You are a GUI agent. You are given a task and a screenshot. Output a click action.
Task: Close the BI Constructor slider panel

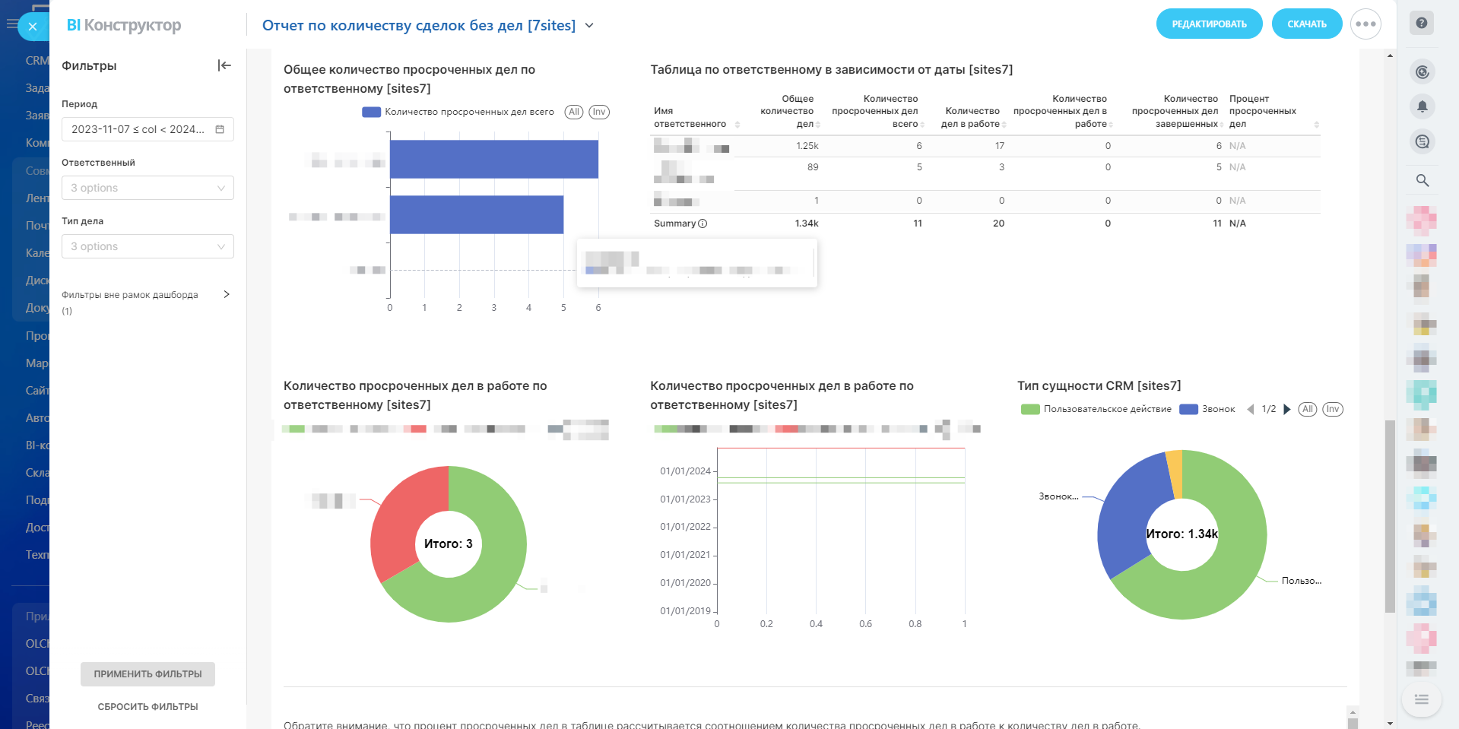pos(33,27)
